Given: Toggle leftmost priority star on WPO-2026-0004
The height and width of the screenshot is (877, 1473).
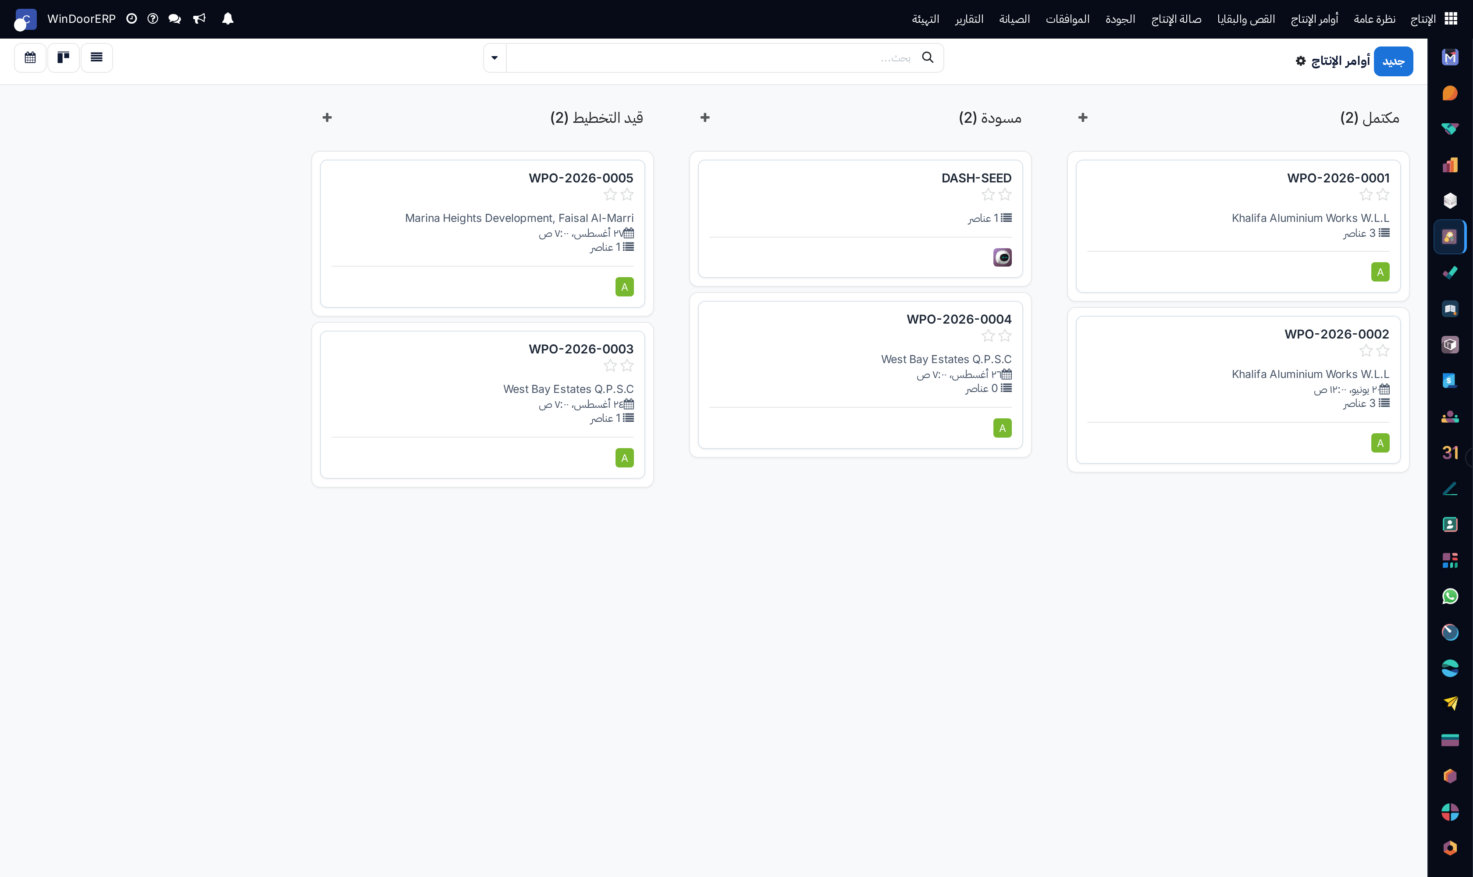Looking at the screenshot, I should click(989, 336).
